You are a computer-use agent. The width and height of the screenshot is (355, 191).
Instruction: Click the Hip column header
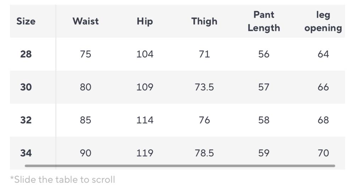click(x=145, y=22)
